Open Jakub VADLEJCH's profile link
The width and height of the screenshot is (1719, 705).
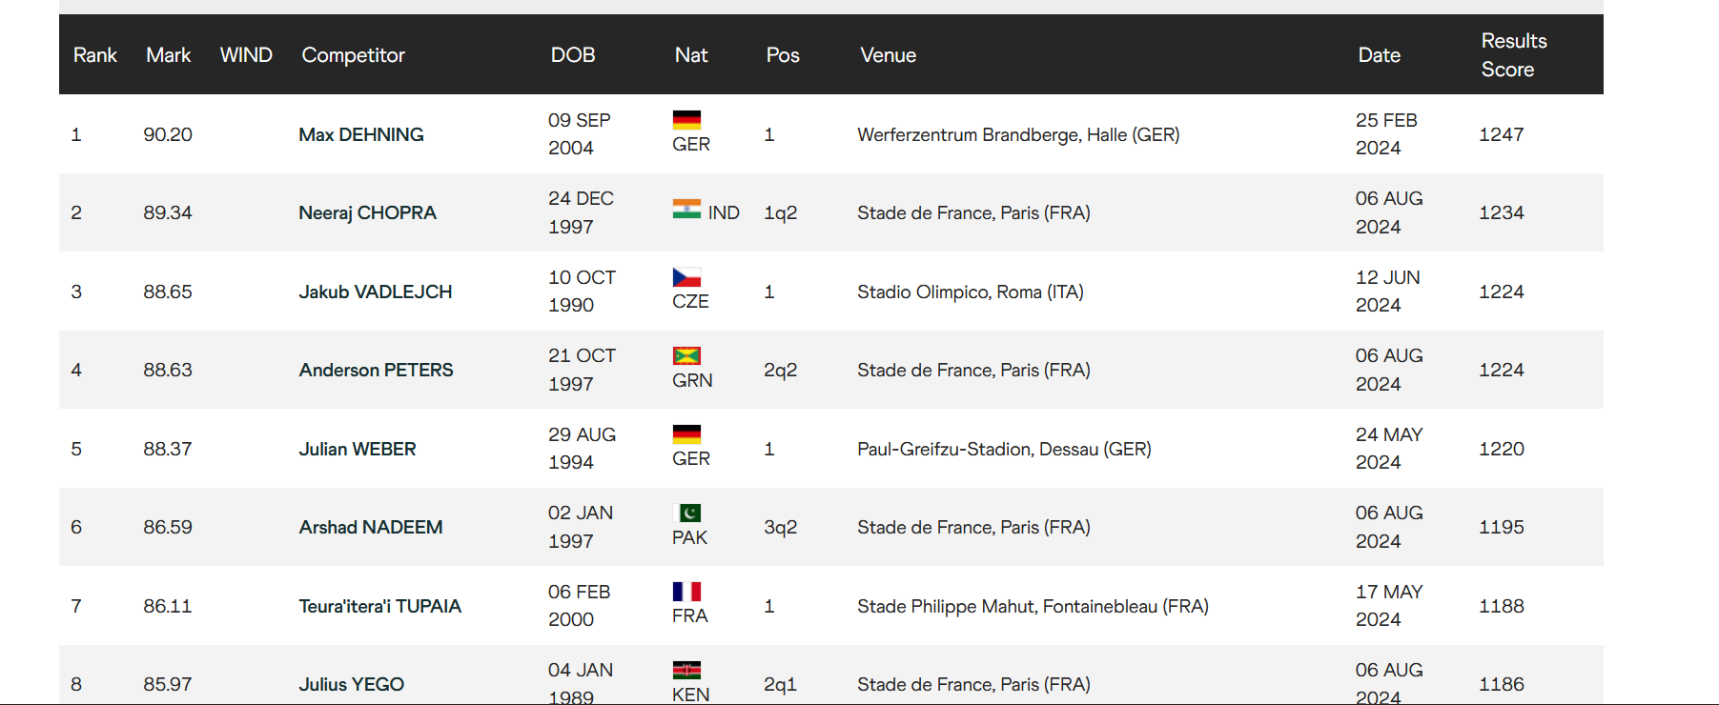coord(375,292)
